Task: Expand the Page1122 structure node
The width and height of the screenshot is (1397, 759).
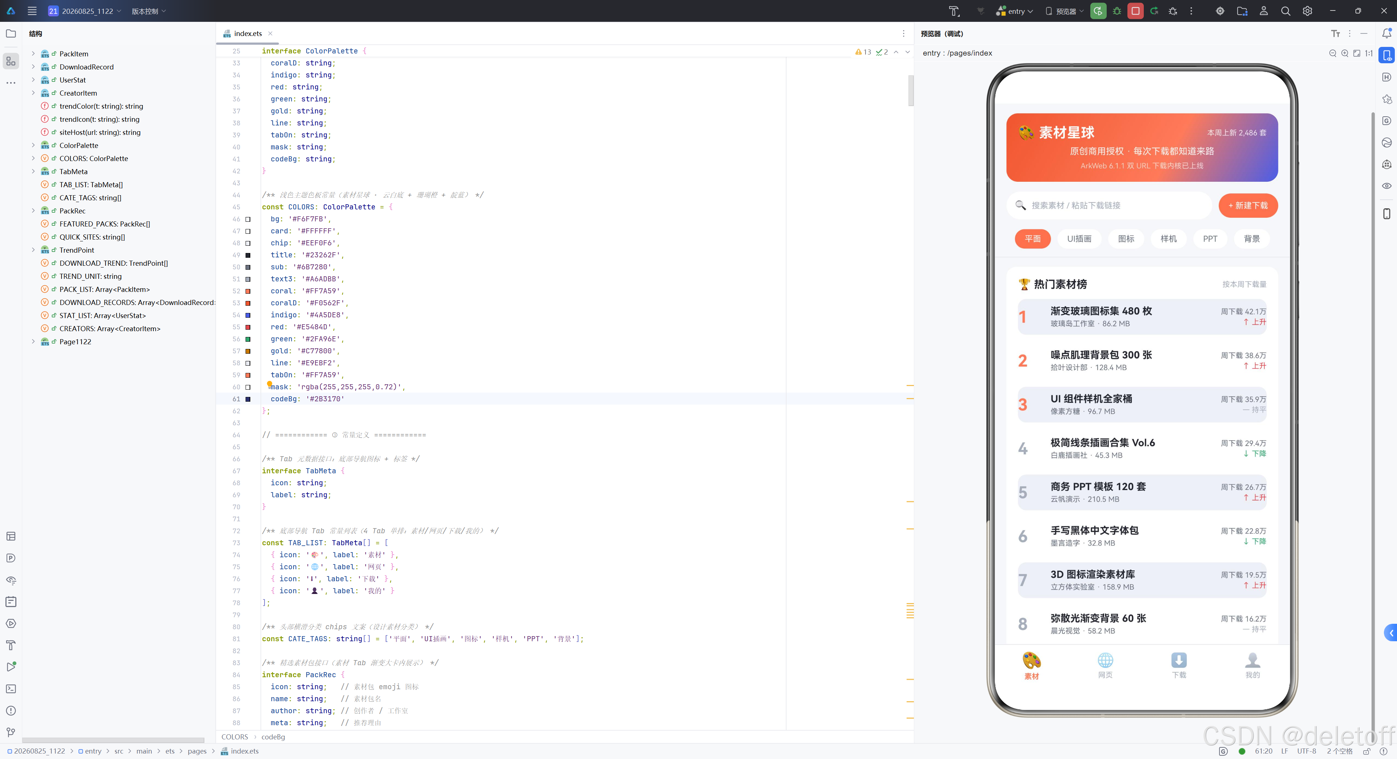Action: point(33,342)
